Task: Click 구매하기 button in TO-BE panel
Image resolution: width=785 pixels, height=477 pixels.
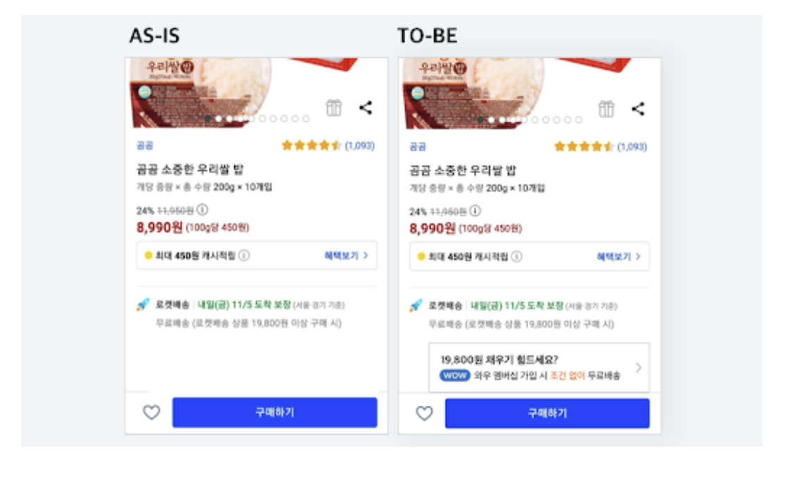Action: pyautogui.click(x=547, y=414)
